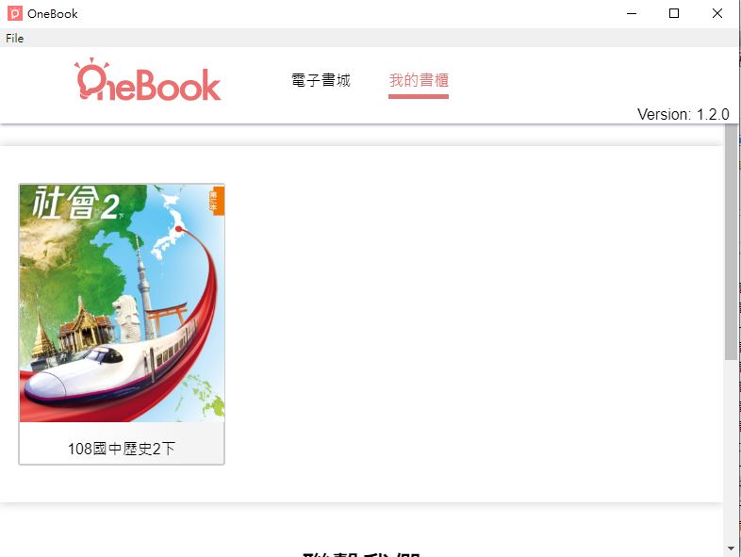This screenshot has width=741, height=557.
Task: Click scrollbar track below the thumb
Action: click(731, 451)
